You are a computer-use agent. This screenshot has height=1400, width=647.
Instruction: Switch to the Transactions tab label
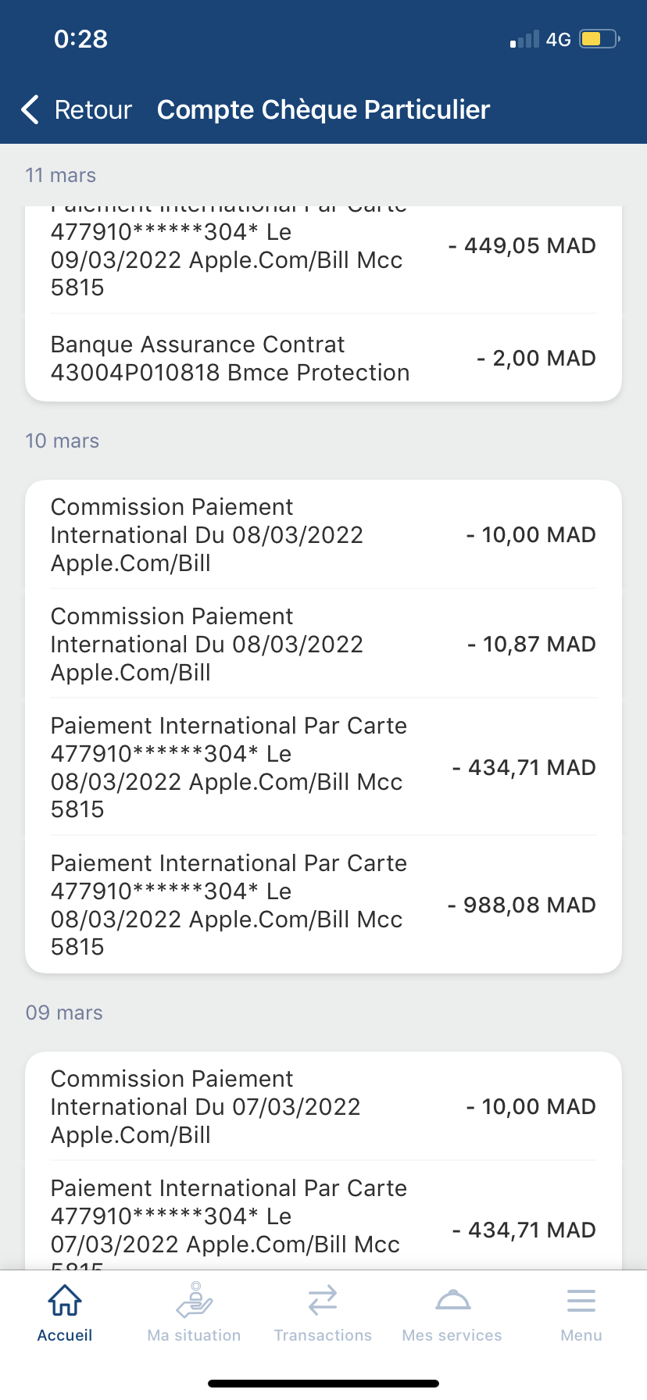tap(323, 1335)
